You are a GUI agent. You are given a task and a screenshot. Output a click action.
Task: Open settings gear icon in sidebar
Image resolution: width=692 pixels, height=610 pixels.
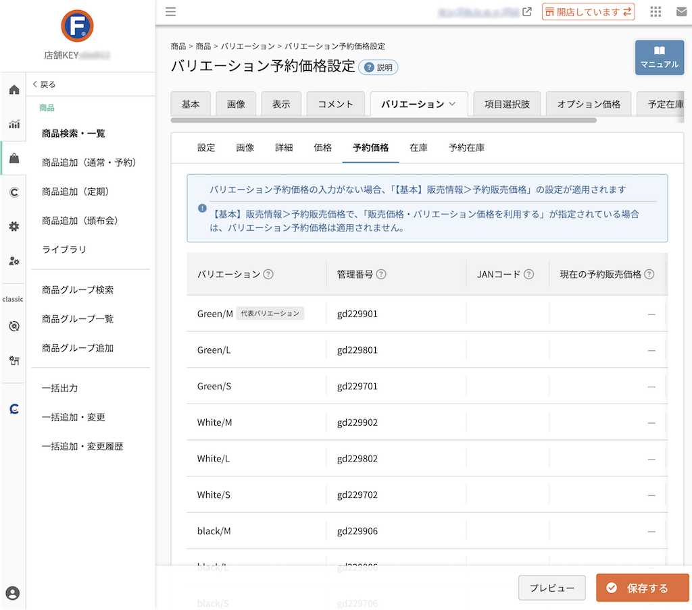[14, 227]
